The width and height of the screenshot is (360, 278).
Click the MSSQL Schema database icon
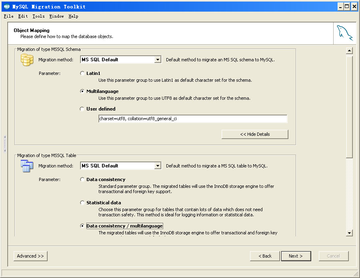click(26, 59)
